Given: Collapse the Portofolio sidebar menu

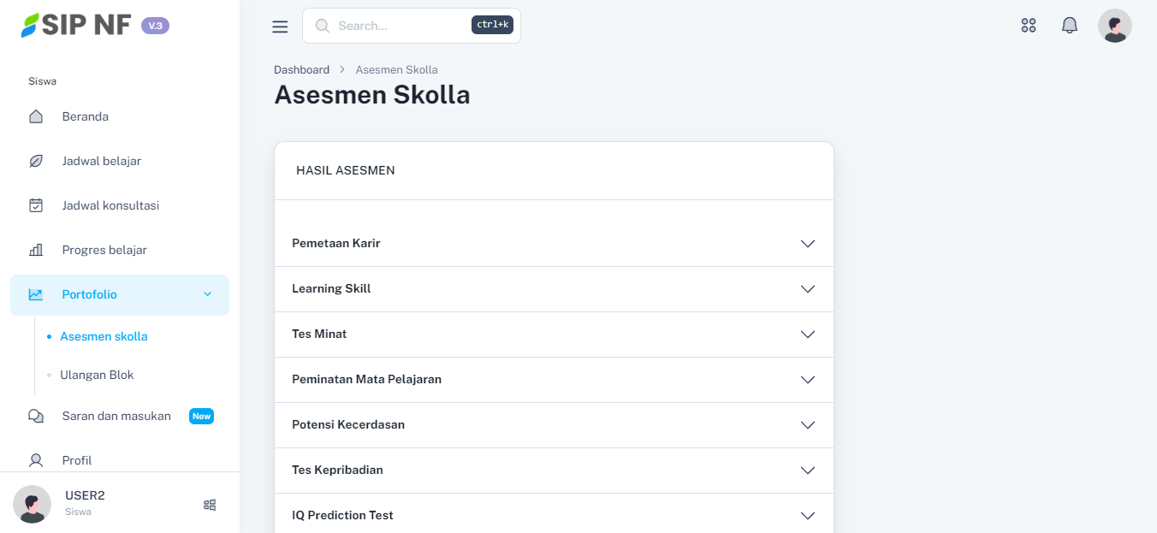Looking at the screenshot, I should [207, 294].
